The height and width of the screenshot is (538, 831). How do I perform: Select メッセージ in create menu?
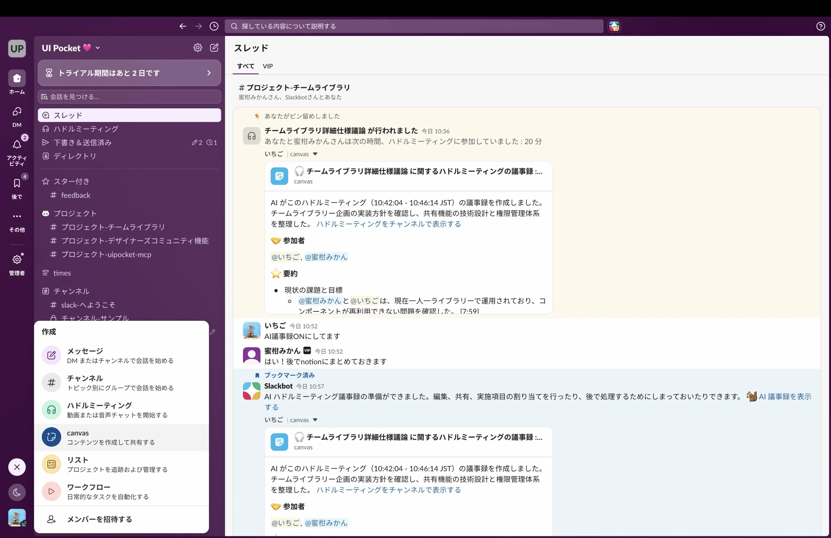tap(121, 355)
